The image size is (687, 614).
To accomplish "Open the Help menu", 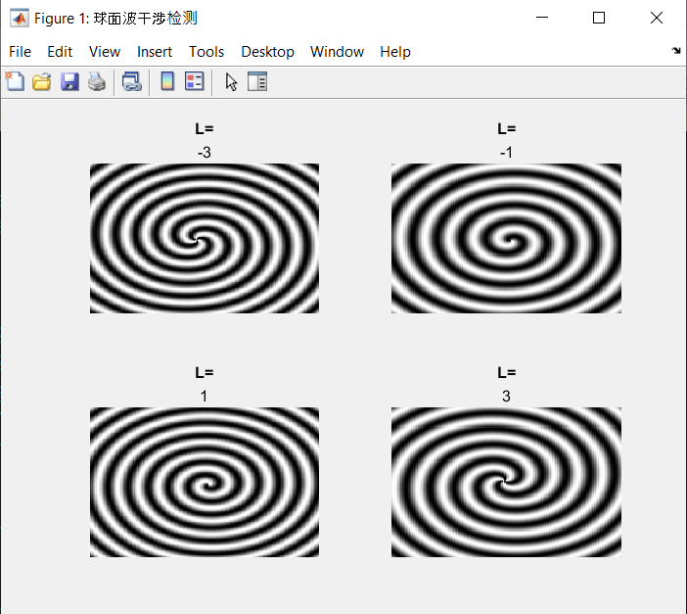I will (395, 52).
